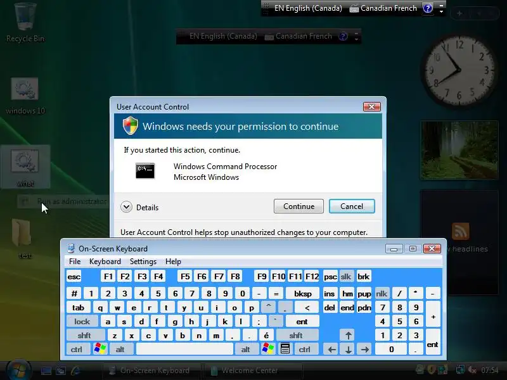The image size is (507, 380).
Task: Click the bksp key
Action: 303,293
